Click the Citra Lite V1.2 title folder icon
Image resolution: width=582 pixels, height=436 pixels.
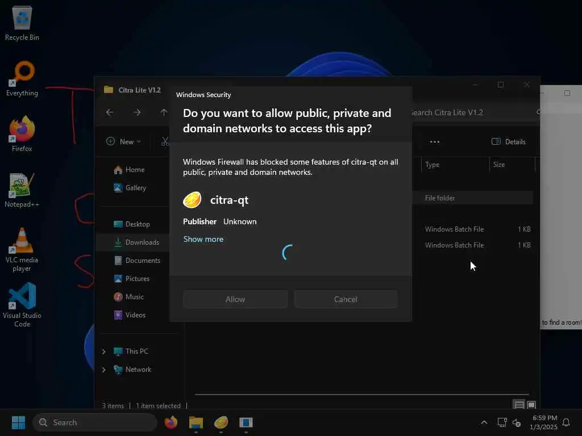[x=109, y=90]
